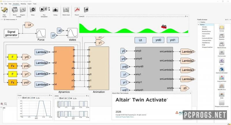Screen dimensions: 231x125
Task: Open the Spice palette folder icon
Action: coord(221,61)
